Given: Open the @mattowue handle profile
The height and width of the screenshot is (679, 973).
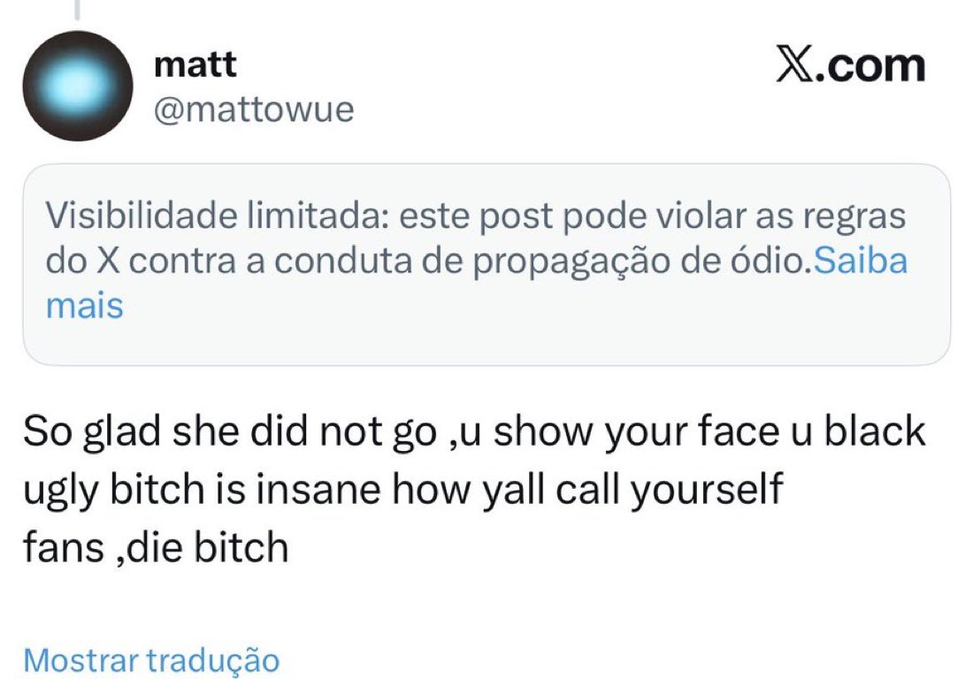Looking at the screenshot, I should (x=254, y=110).
